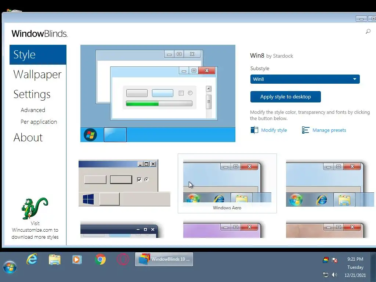Go to the Settings section

pyautogui.click(x=32, y=94)
